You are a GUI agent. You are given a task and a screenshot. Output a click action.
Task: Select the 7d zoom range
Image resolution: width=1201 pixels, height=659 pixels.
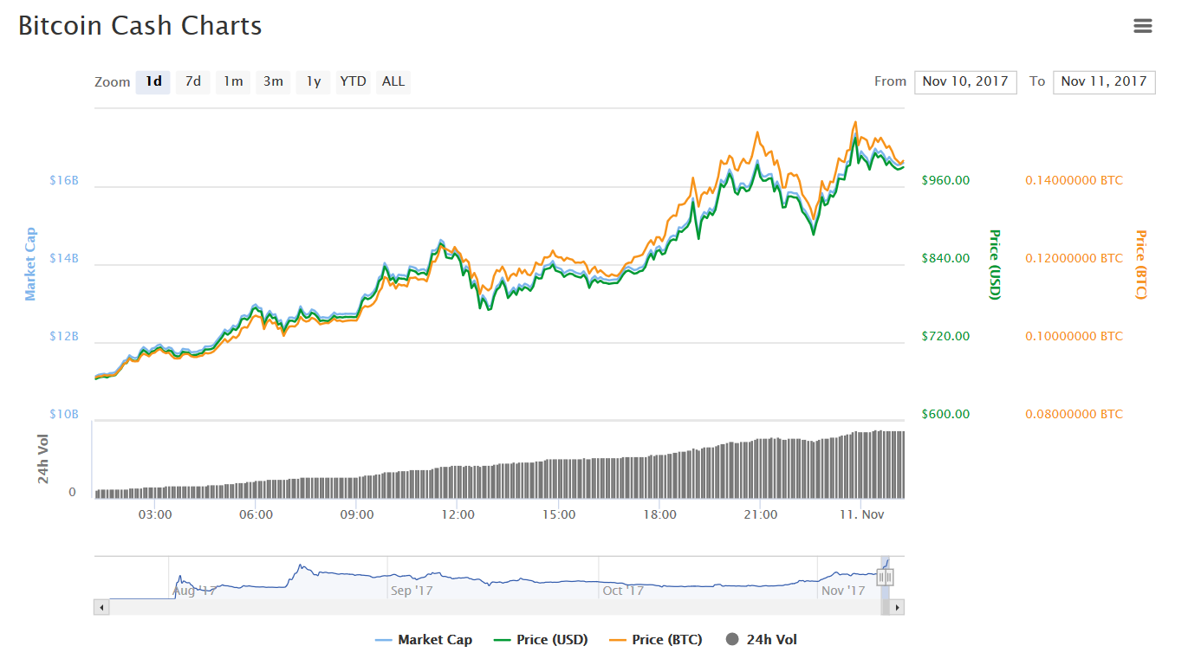click(x=193, y=81)
